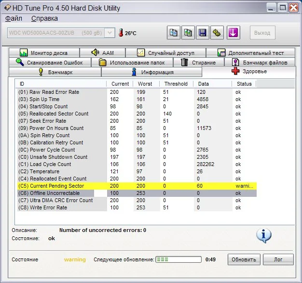Select the Offline Uncorrectable row
Image resolution: width=302 pixels, height=283 pixels.
tap(137, 193)
